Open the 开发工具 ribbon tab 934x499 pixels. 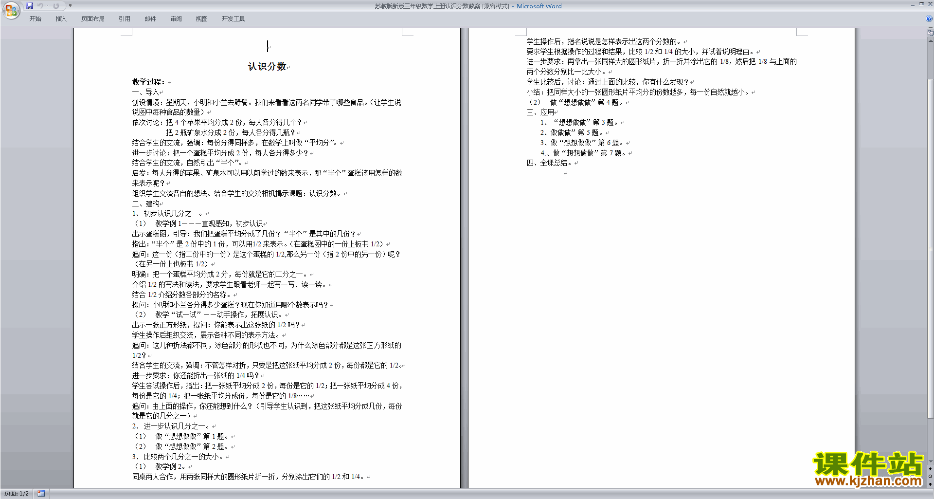[x=233, y=18]
